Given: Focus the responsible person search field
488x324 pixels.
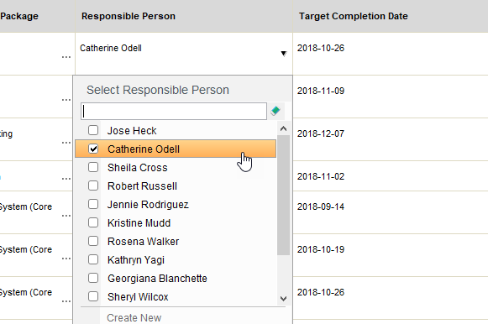Looking at the screenshot, I should point(174,111).
